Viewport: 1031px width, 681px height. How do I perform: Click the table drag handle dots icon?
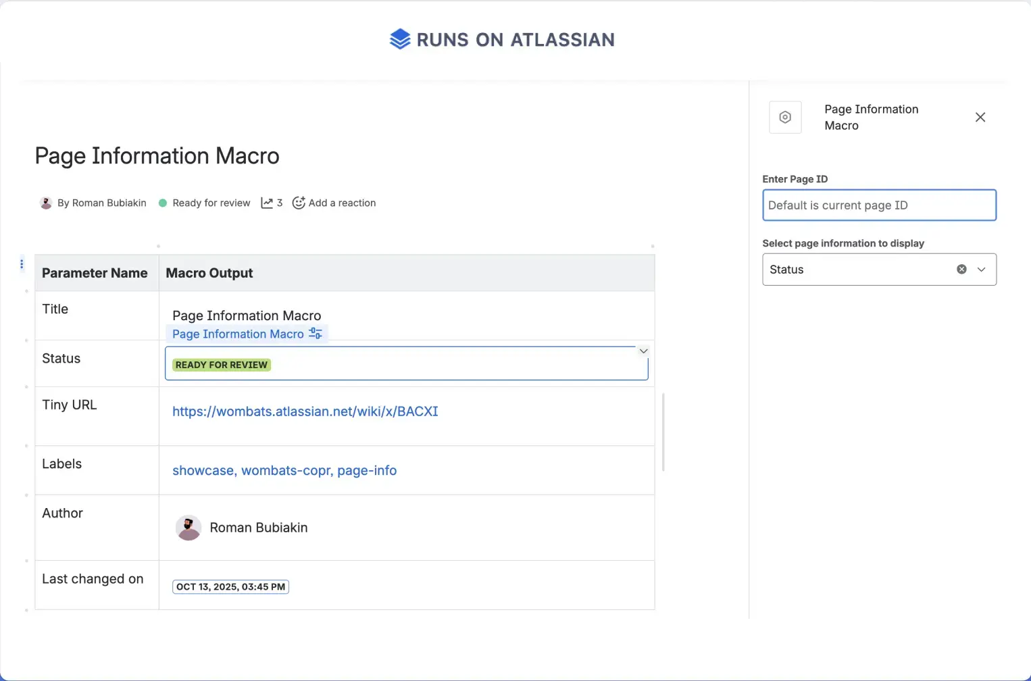(x=22, y=263)
